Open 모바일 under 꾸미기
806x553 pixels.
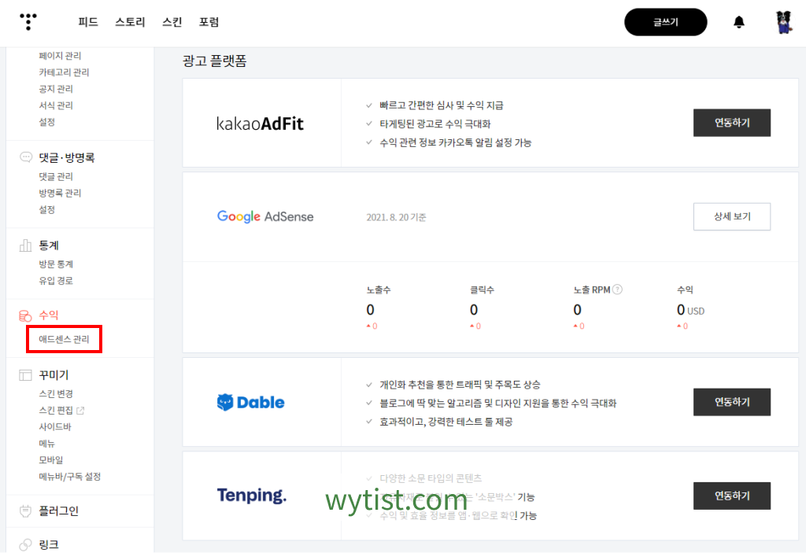51,460
